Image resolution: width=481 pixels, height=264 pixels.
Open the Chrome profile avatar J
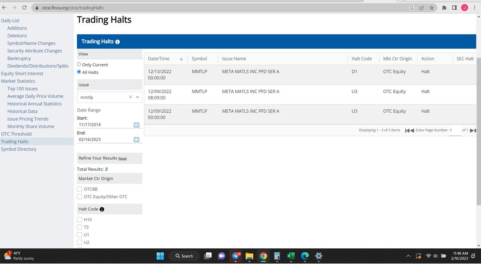[x=465, y=7]
